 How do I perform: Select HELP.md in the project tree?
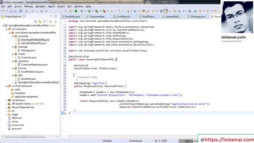[x=17, y=118]
